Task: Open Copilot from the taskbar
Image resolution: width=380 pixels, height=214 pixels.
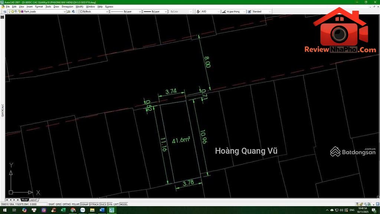Action: 24,210
